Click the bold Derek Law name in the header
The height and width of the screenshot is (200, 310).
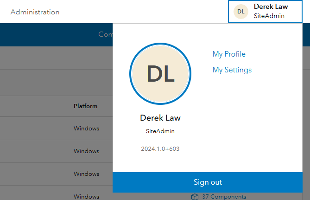coord(271,7)
